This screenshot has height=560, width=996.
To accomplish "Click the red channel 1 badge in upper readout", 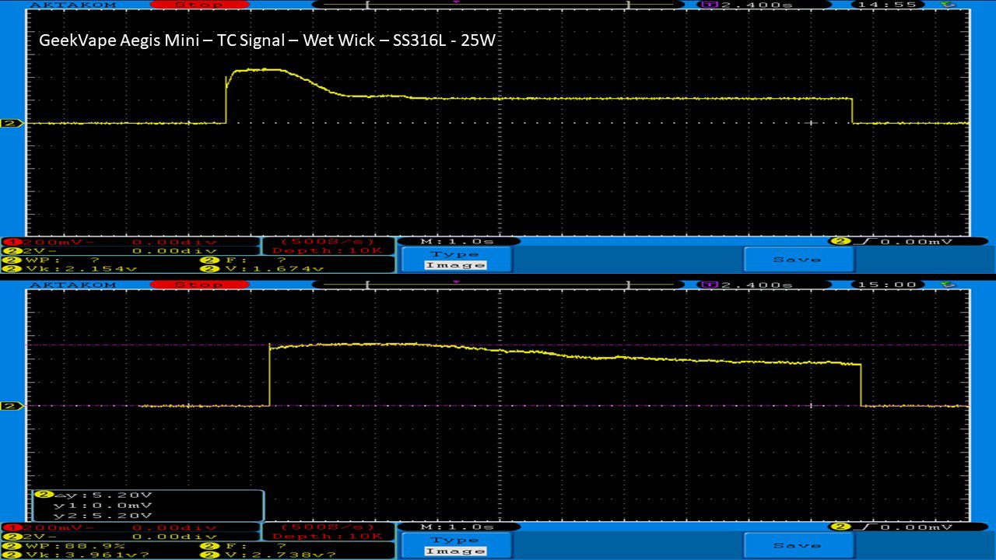I will coord(8,242).
